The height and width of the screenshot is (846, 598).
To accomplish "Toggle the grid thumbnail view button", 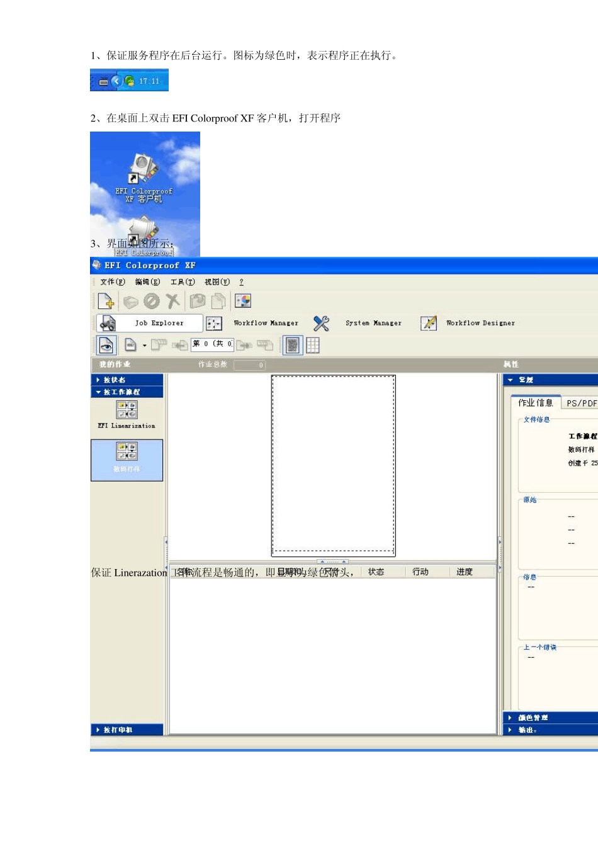I will [x=313, y=345].
